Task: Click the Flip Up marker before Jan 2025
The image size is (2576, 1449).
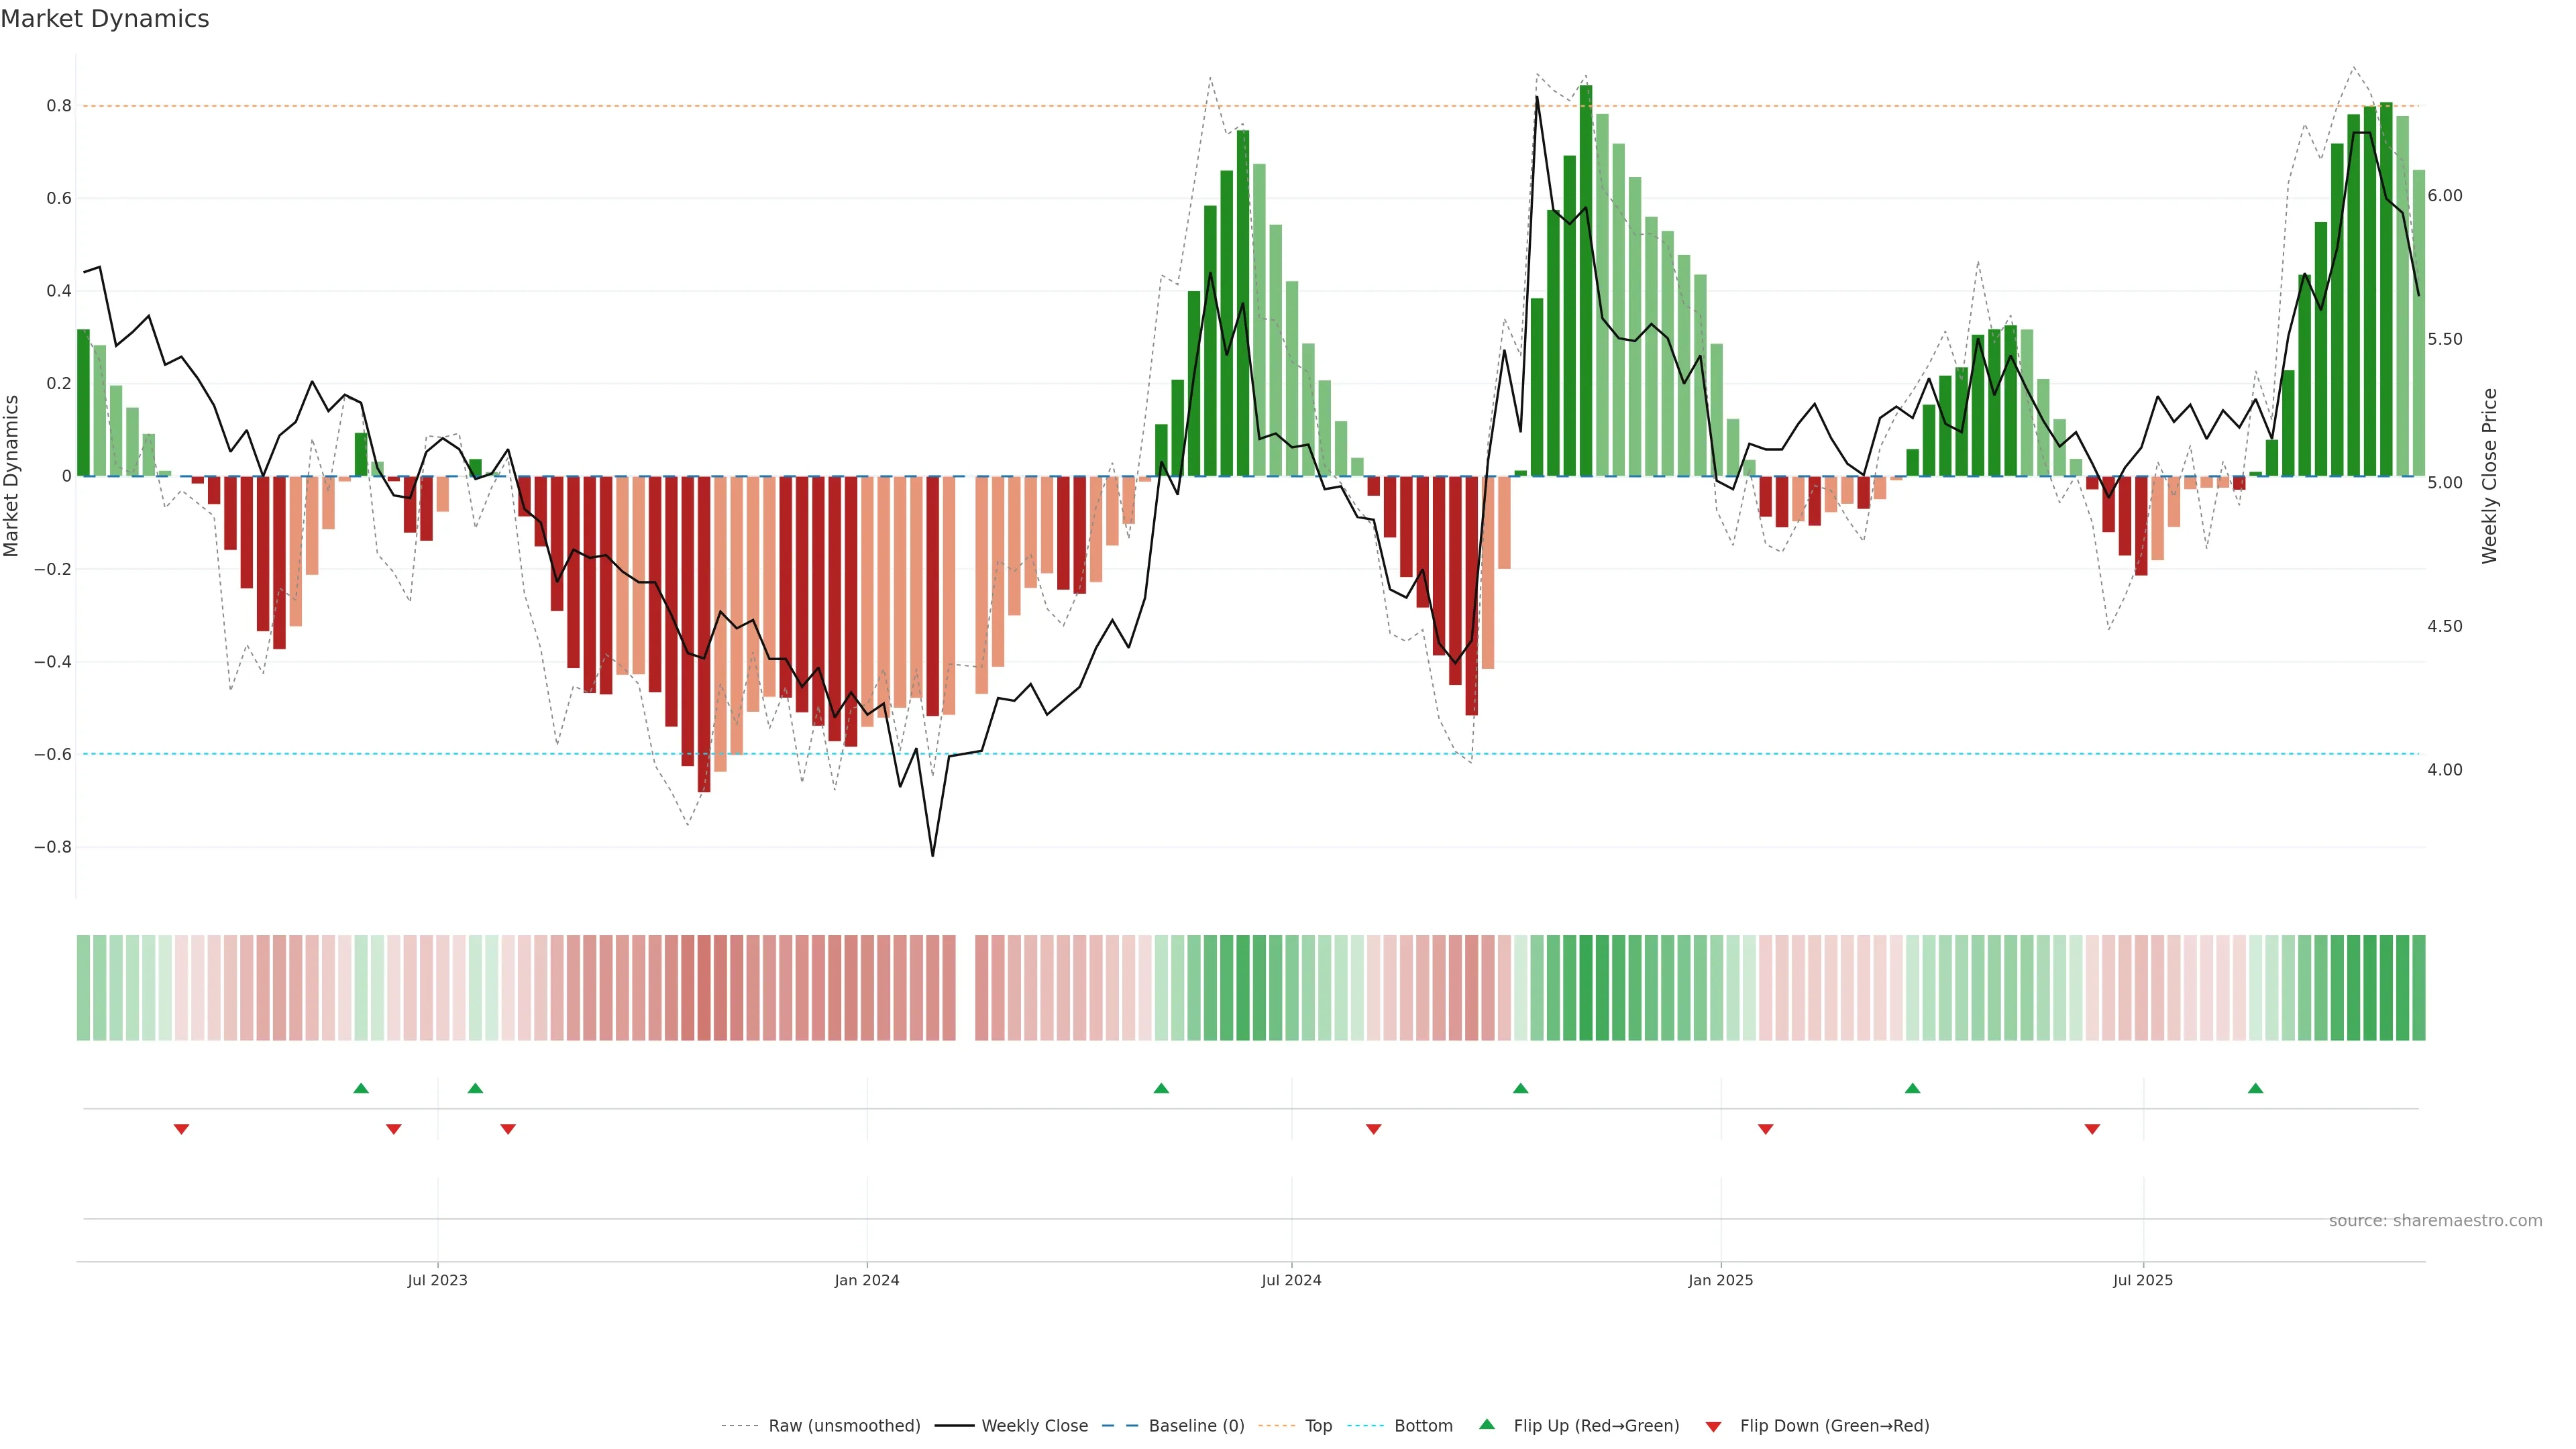Action: (x=1520, y=1088)
